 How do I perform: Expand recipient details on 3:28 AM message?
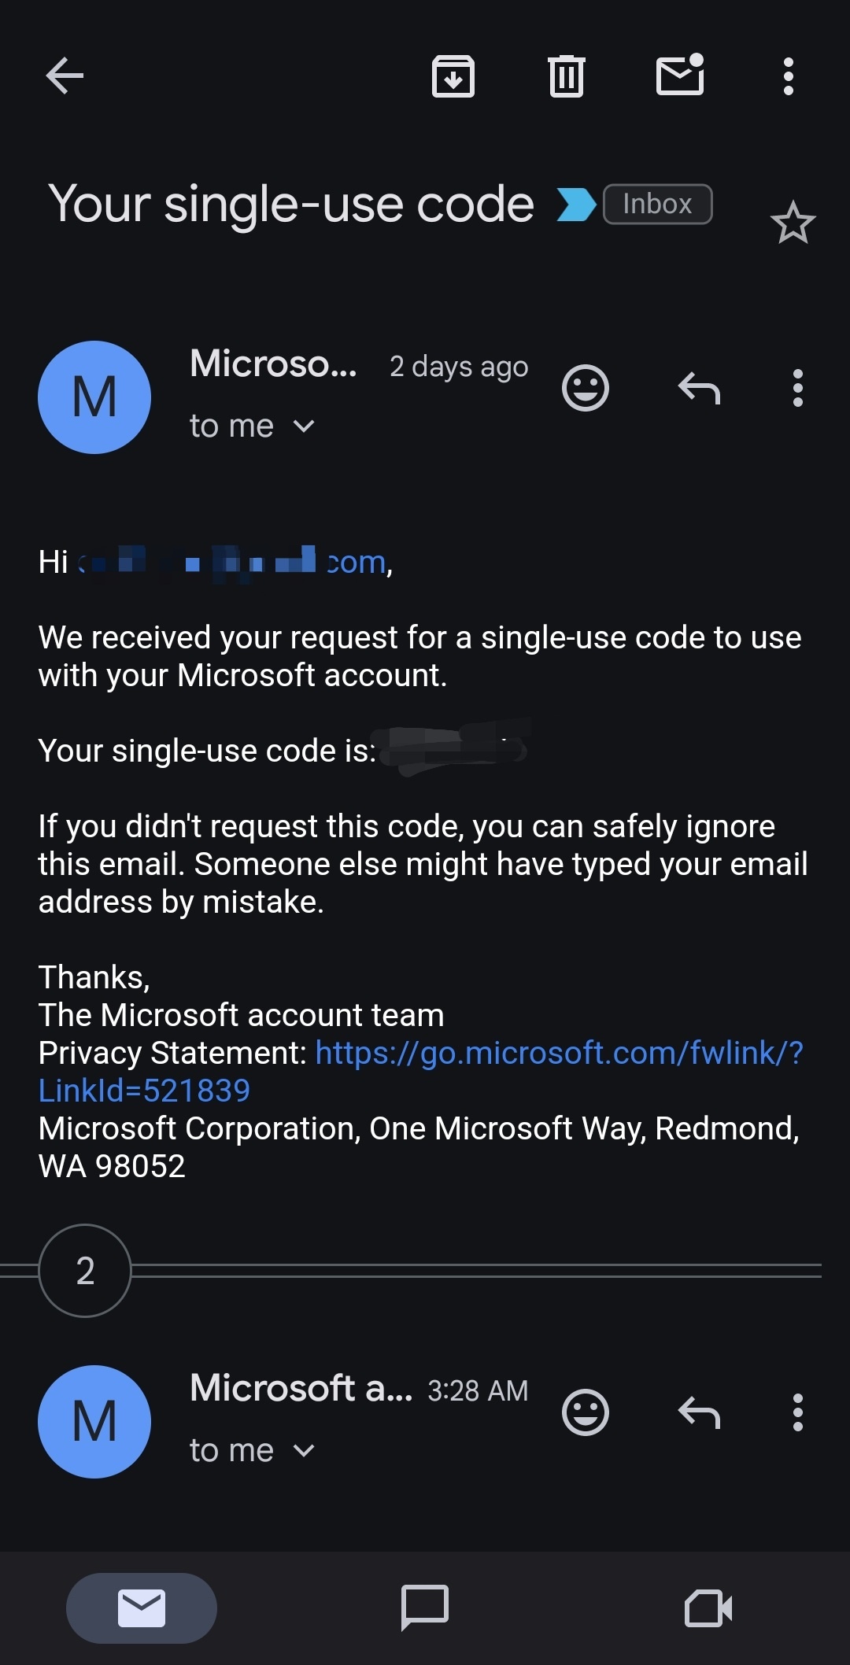point(304,1451)
